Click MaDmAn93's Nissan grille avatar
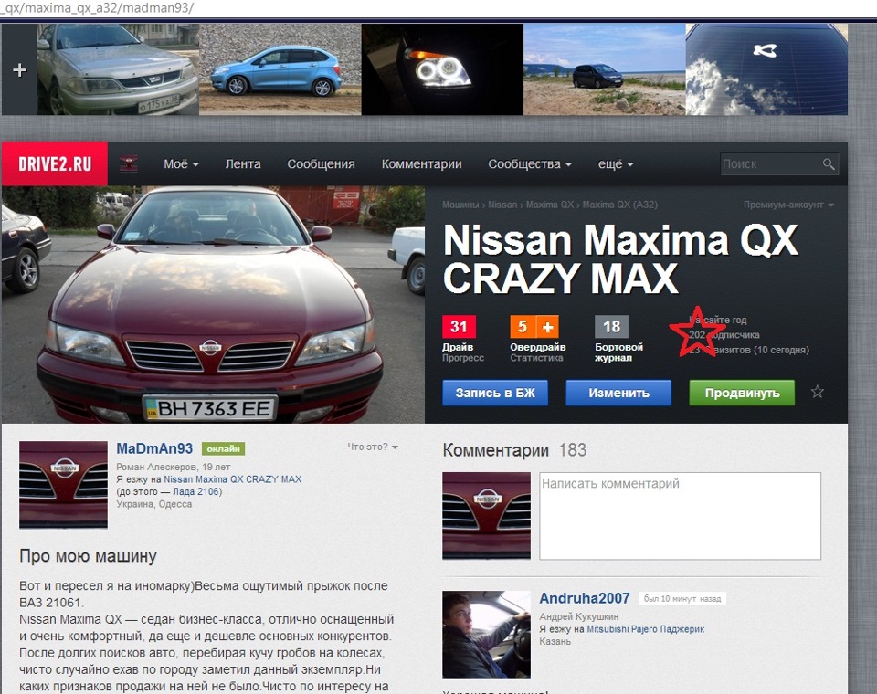 click(x=63, y=485)
